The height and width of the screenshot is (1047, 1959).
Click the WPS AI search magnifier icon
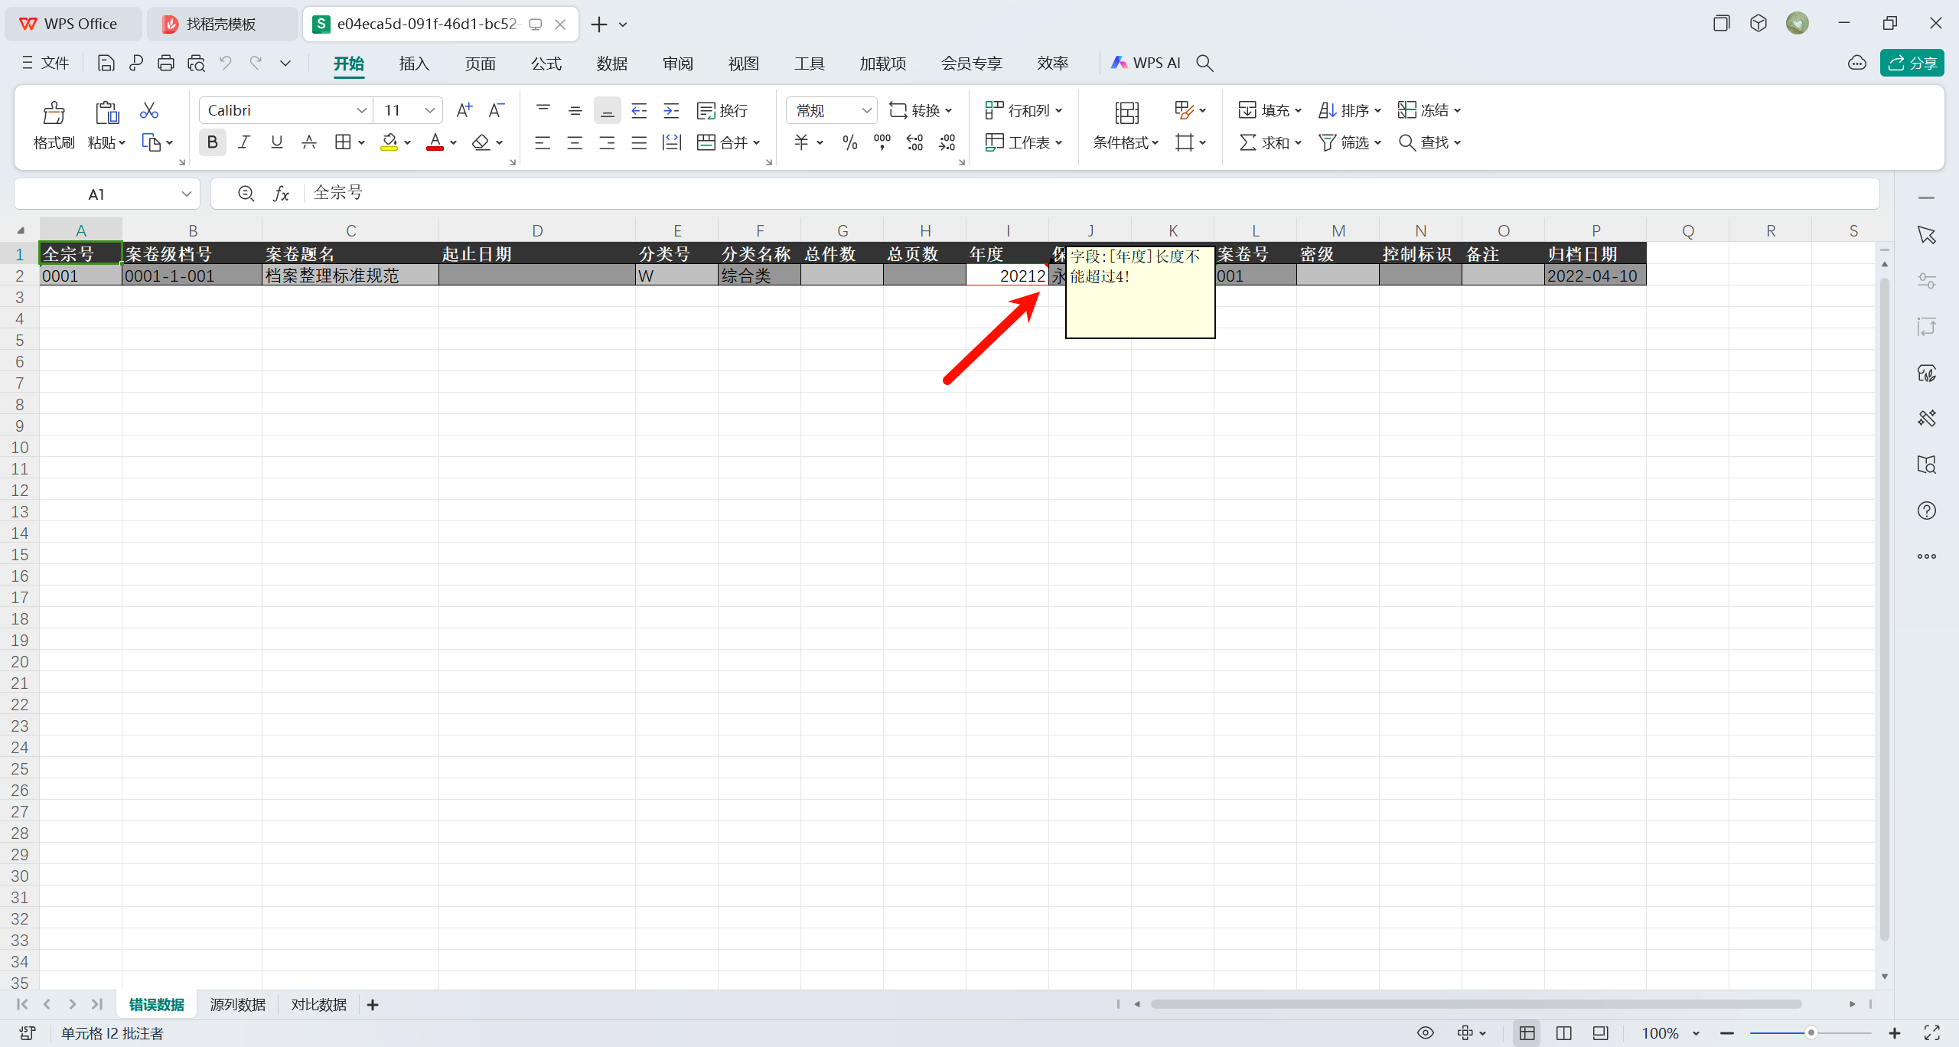pyautogui.click(x=1204, y=64)
